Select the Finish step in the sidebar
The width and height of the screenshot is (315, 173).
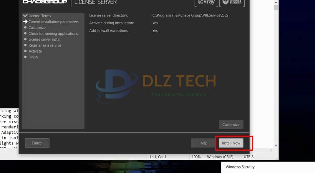33,57
